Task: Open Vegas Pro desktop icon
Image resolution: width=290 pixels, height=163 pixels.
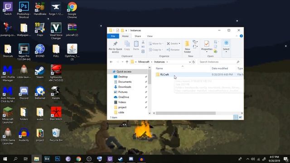Action: pos(24,52)
